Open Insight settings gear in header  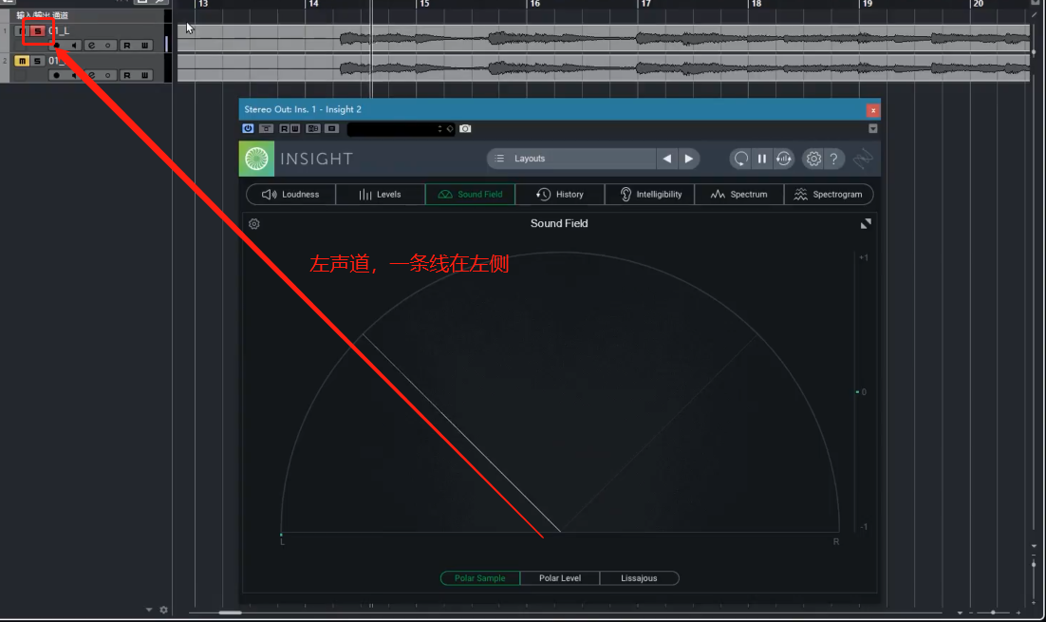pos(813,159)
